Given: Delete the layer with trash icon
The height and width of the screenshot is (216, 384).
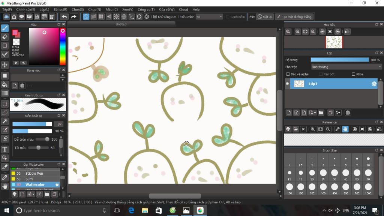Looking at the screenshot, I should click(348, 112).
